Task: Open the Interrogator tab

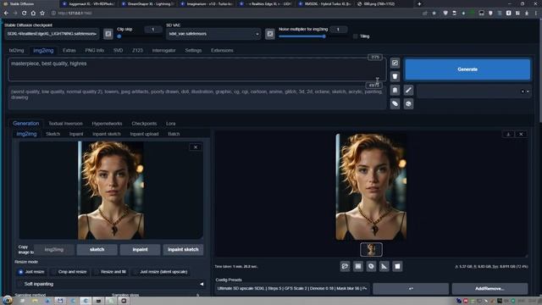Action: [163, 51]
